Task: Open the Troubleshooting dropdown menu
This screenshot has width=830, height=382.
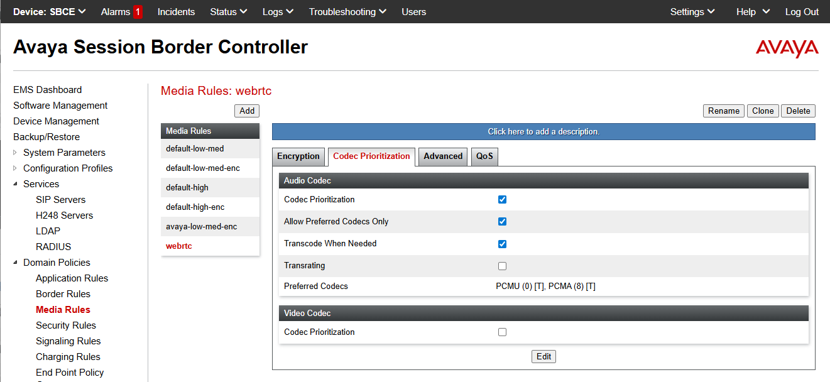Action: (347, 12)
